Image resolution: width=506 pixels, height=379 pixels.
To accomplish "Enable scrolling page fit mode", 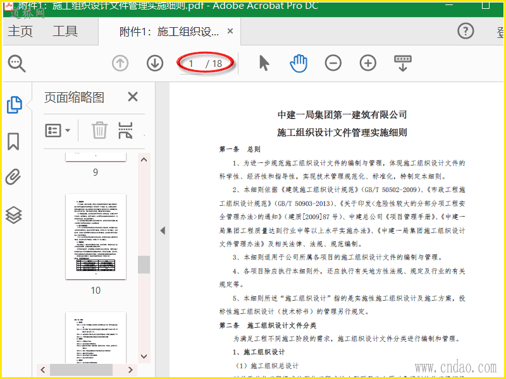I will coord(403,63).
